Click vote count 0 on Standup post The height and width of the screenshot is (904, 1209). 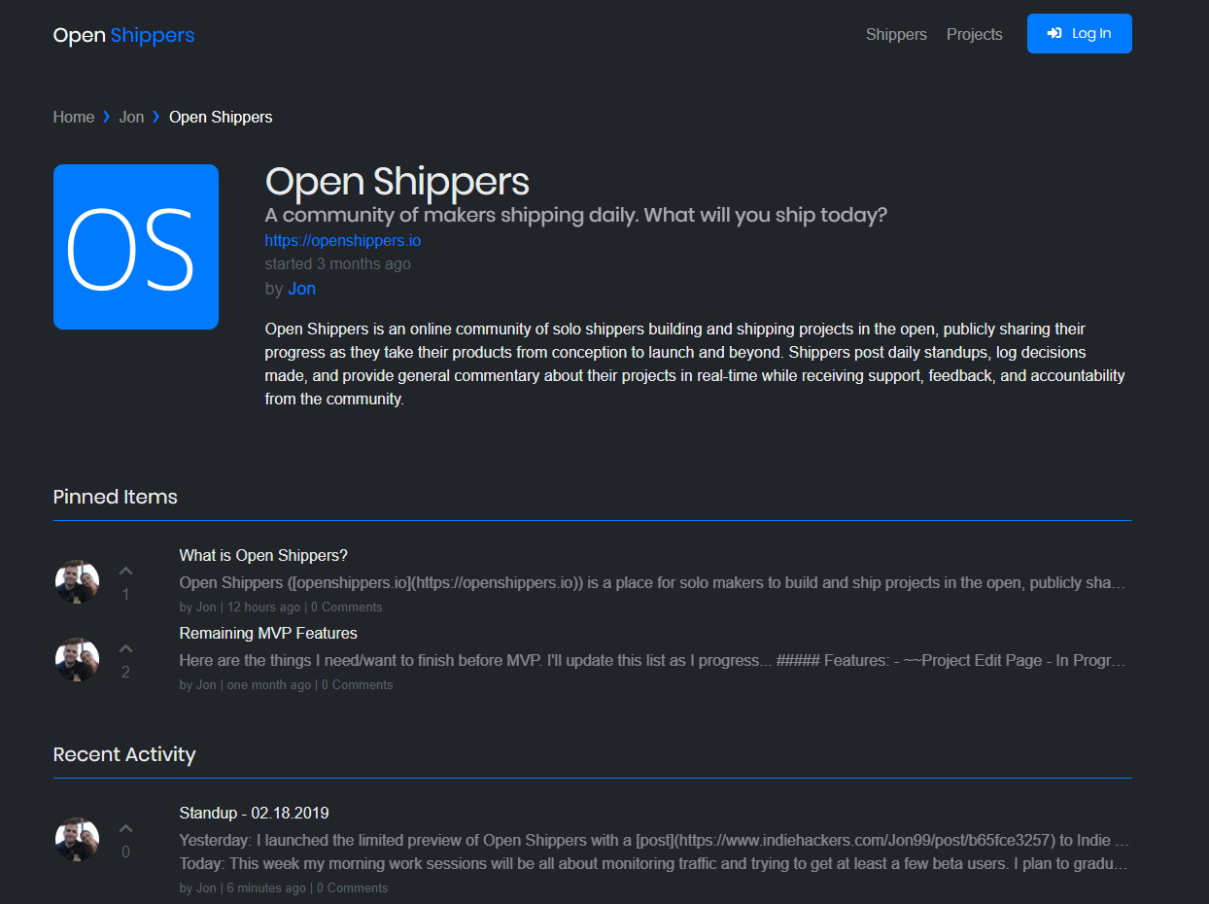125,852
